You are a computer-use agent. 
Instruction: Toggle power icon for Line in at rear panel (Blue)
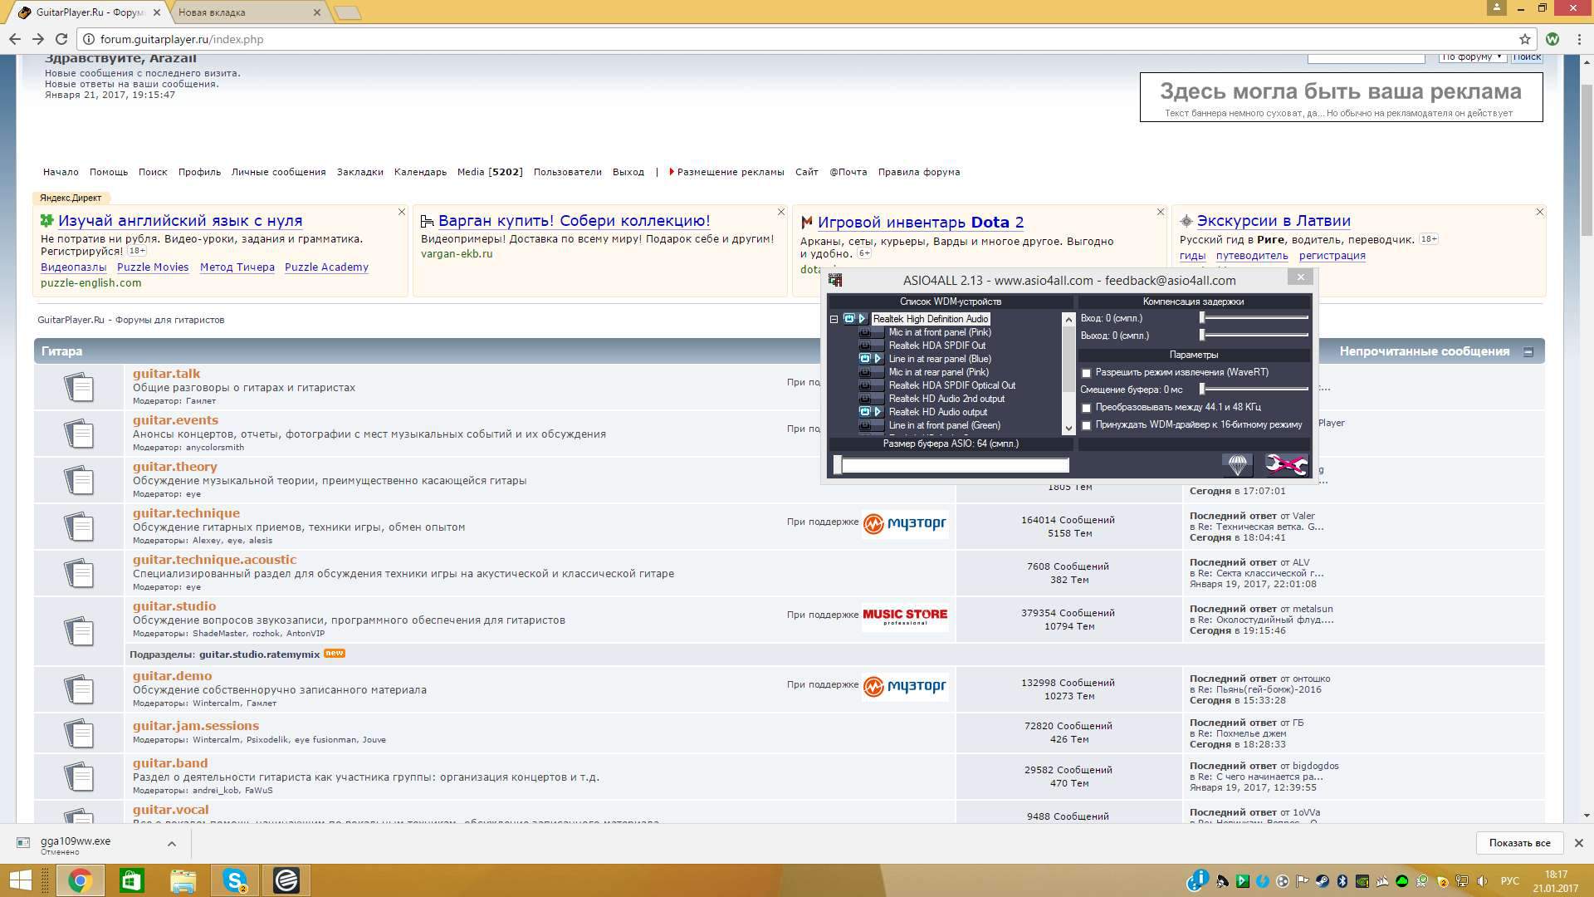(865, 359)
